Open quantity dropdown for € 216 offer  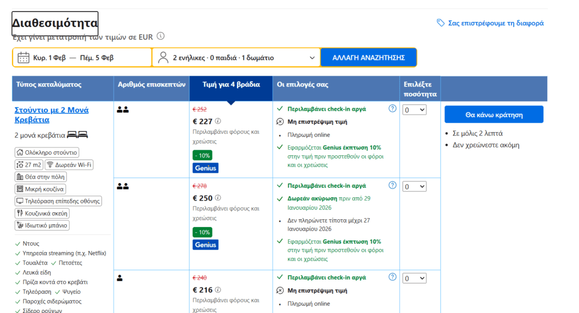point(414,279)
